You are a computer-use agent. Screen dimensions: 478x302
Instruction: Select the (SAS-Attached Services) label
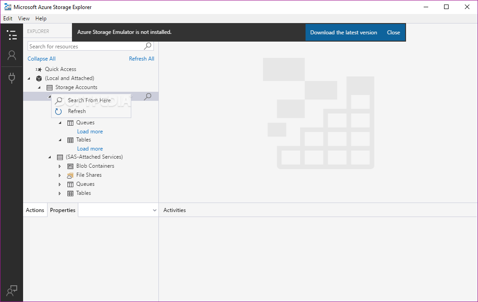(x=94, y=157)
